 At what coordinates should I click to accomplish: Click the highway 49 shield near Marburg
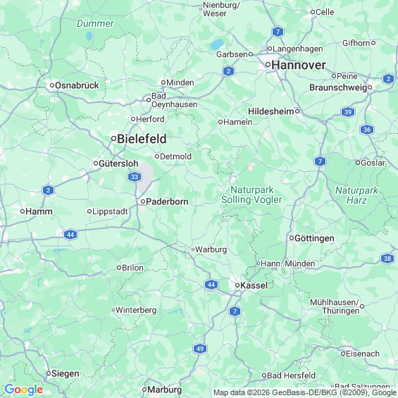pos(200,349)
